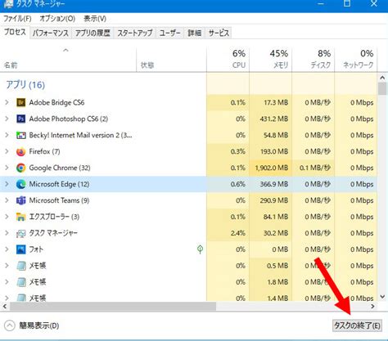This screenshot has width=388, height=341.
Task: Switch to the スタートアップ tab
Action: (135, 34)
